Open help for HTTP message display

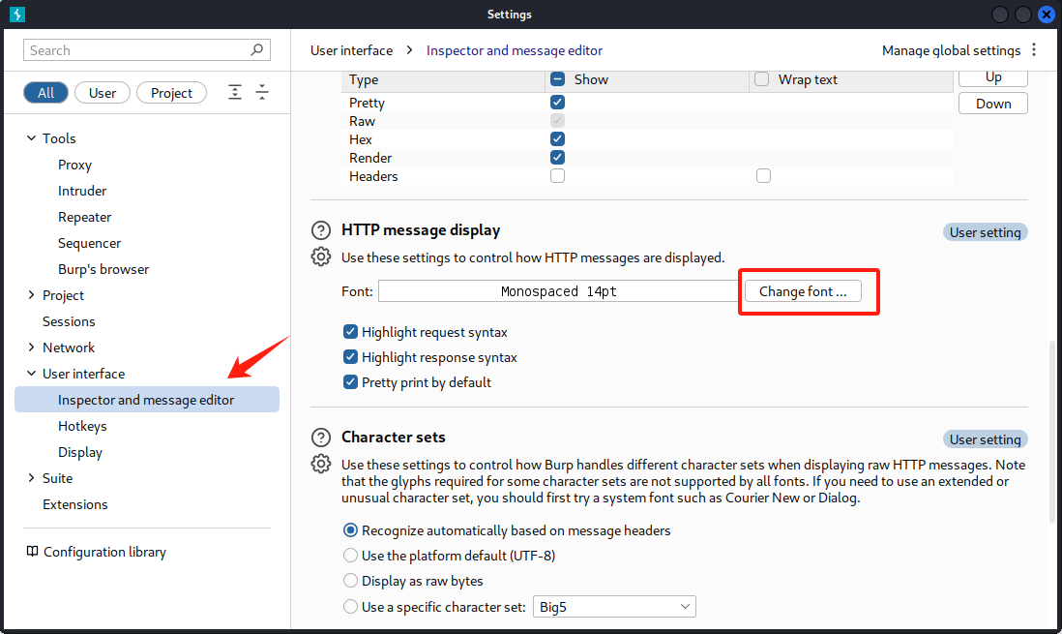pyautogui.click(x=321, y=230)
